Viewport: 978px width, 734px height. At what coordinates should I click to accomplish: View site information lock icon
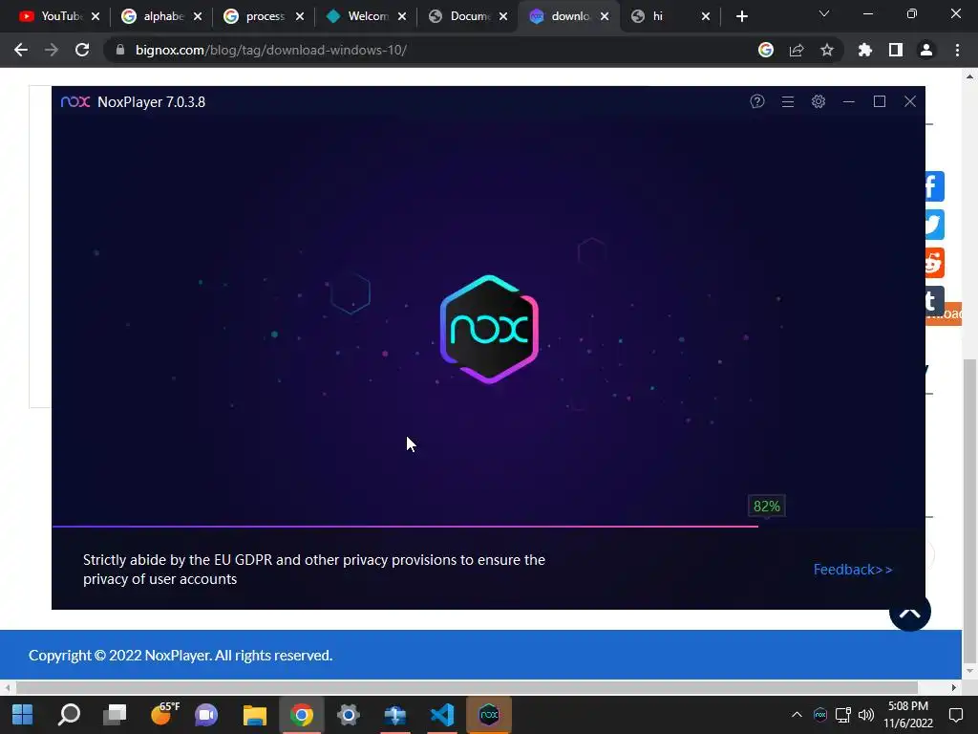click(120, 50)
